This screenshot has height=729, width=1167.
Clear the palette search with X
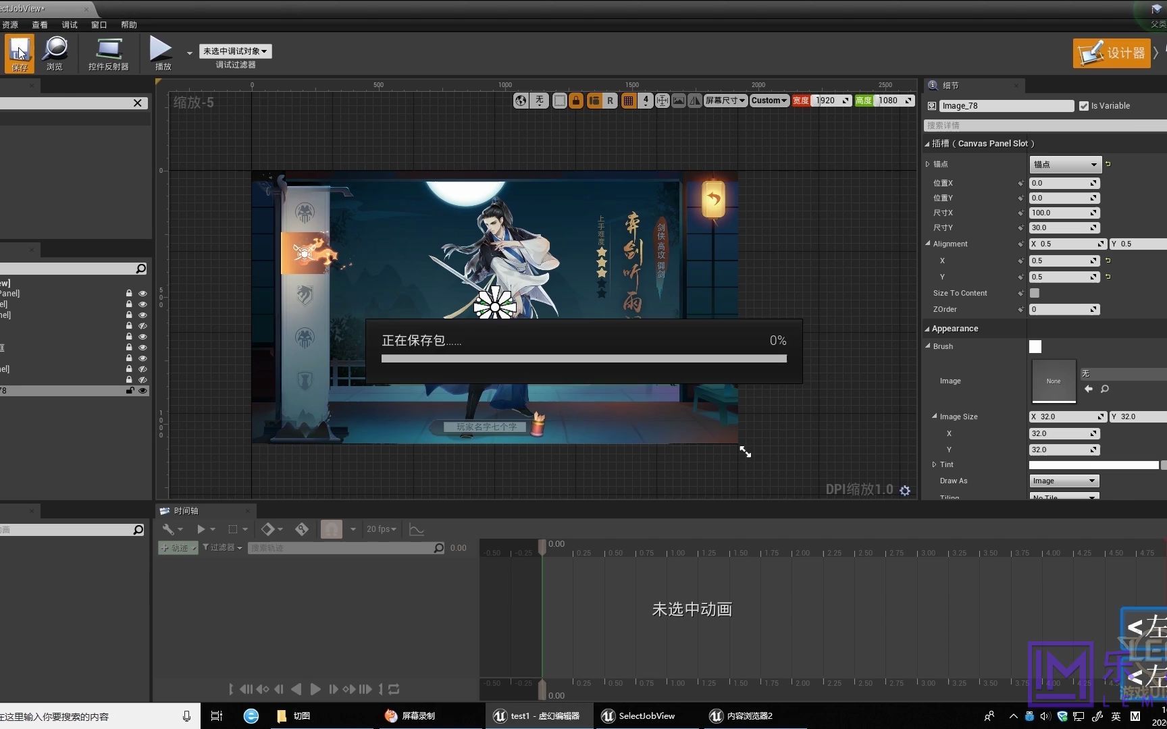pyautogui.click(x=138, y=103)
